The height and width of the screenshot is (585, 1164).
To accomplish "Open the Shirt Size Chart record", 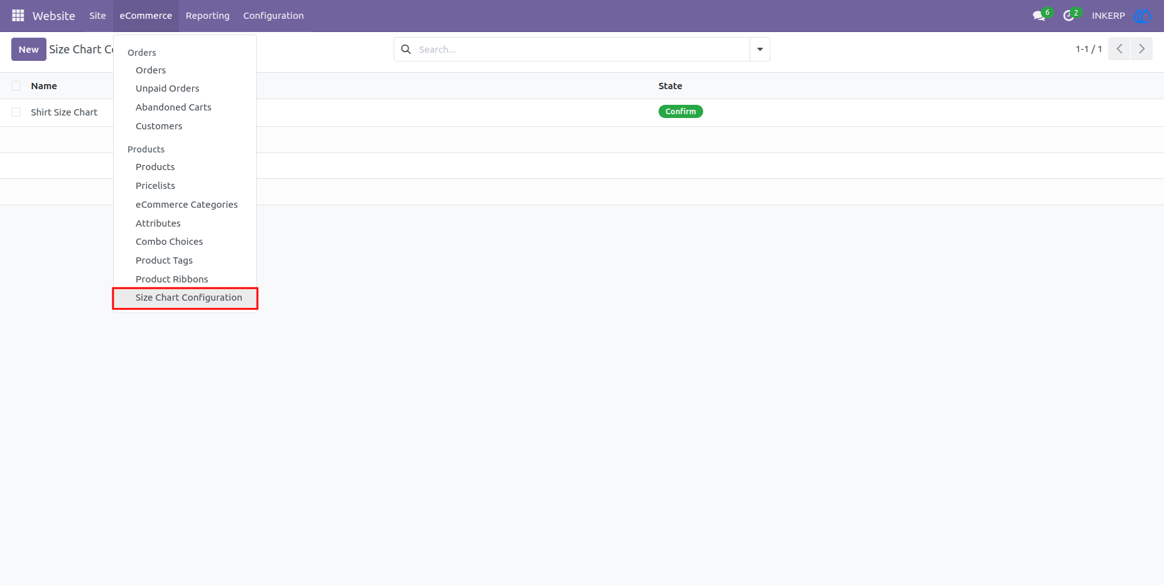I will (64, 112).
